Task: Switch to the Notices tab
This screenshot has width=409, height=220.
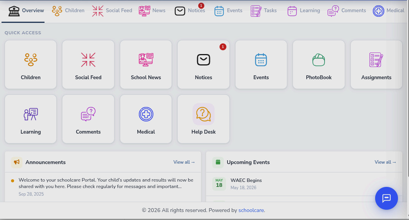Action: (190, 11)
